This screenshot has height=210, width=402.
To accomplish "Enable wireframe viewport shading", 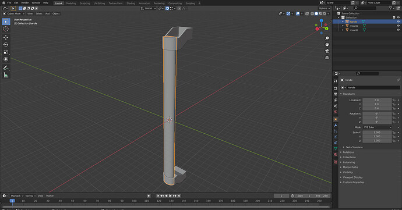I will (x=312, y=13).
